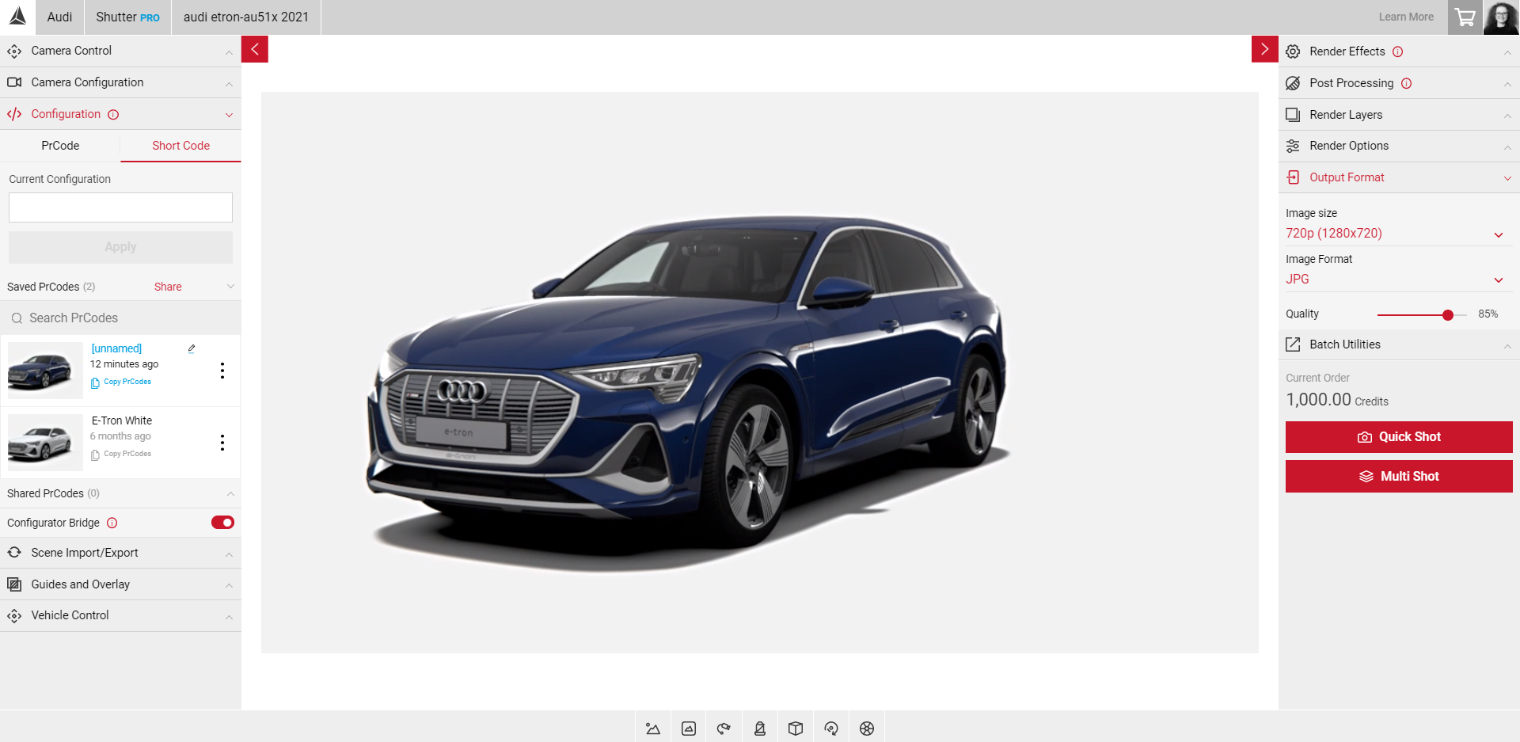The image size is (1520, 742).
Task: Show Post Processing info tooltip
Action: coord(1407,83)
